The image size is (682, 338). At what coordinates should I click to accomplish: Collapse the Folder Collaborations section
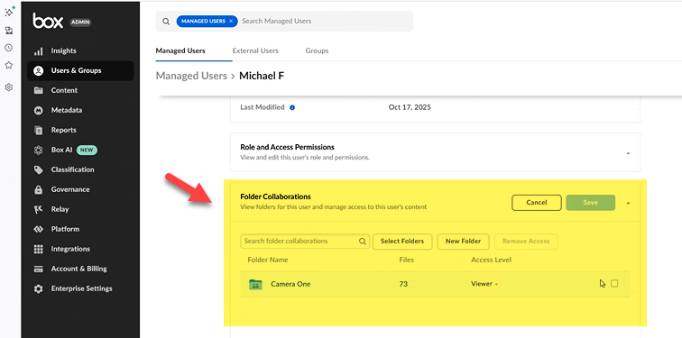(628, 203)
